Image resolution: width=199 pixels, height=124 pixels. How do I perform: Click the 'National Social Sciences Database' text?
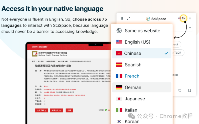(x=53, y=55)
